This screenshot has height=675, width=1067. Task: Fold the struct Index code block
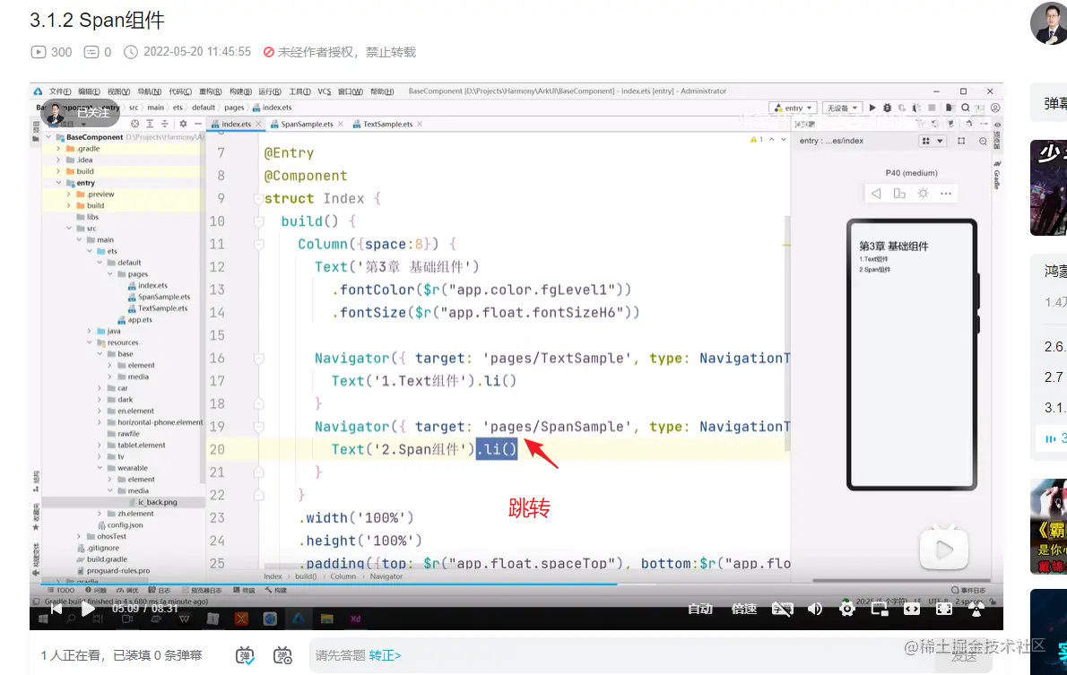258,199
